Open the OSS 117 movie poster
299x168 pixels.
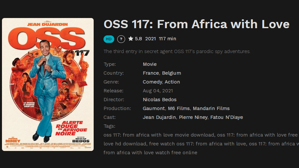pos(48,84)
